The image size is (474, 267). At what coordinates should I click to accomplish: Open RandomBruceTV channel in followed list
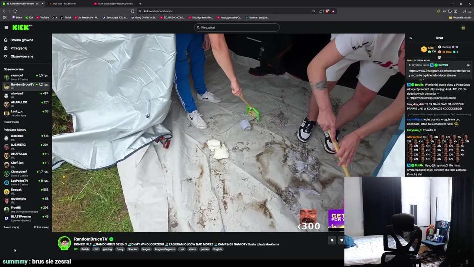tap(26, 86)
